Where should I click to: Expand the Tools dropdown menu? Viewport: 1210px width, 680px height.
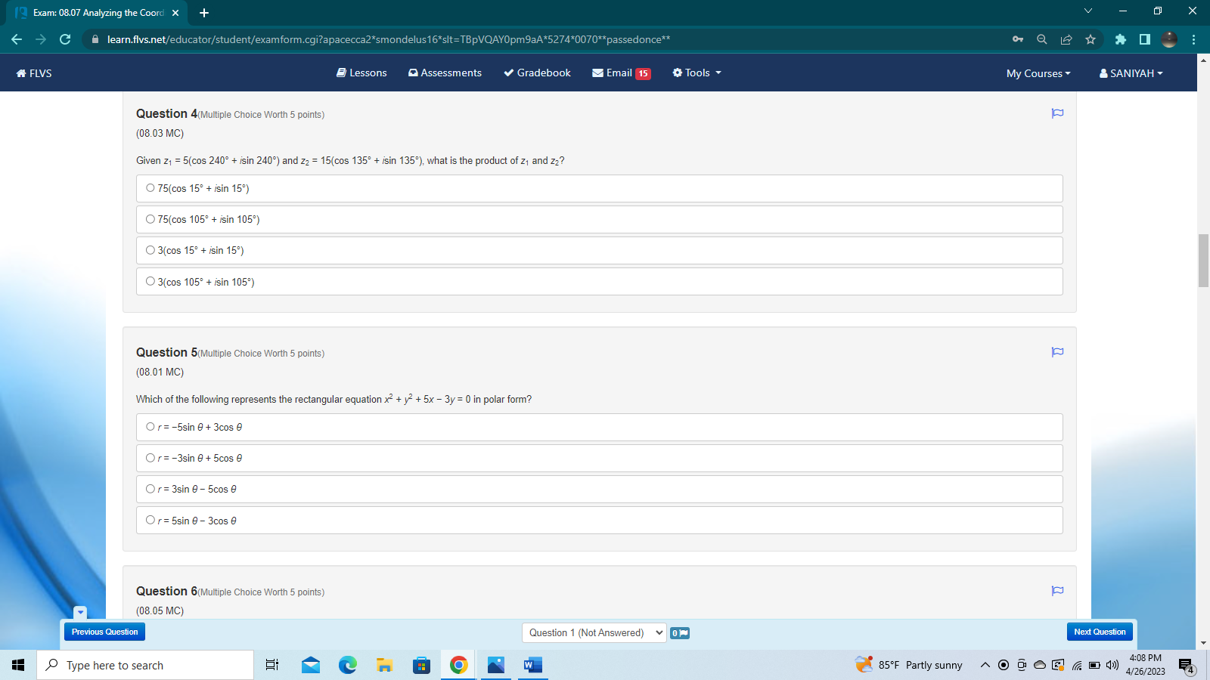[697, 73]
